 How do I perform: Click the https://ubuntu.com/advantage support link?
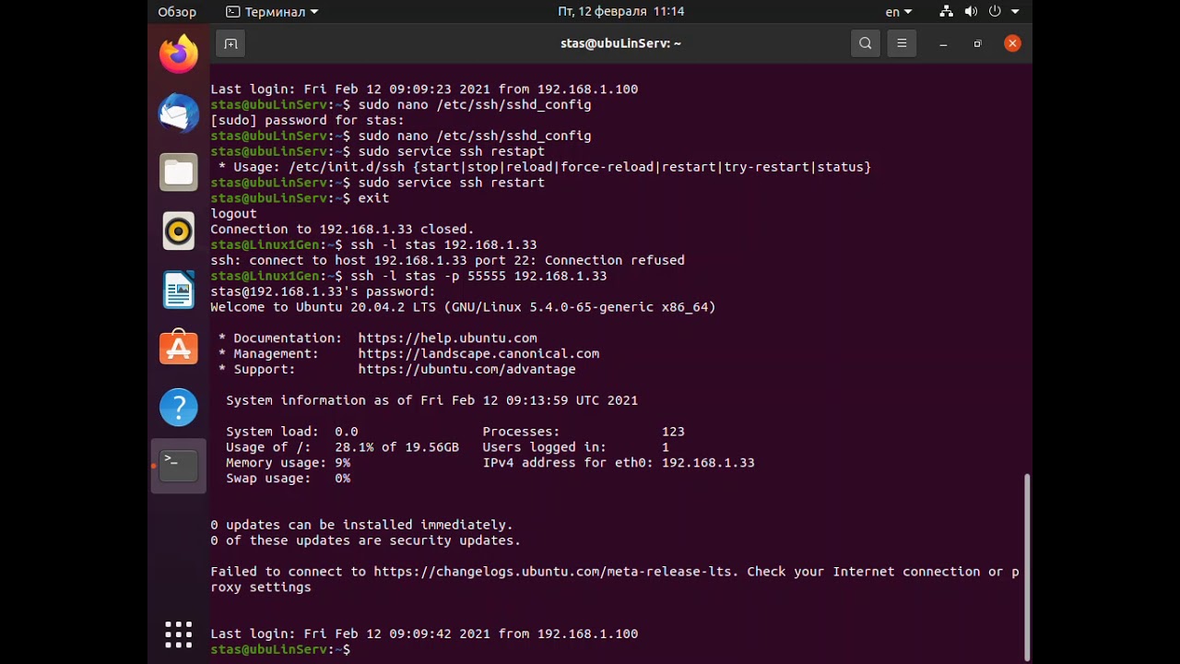pyautogui.click(x=466, y=370)
